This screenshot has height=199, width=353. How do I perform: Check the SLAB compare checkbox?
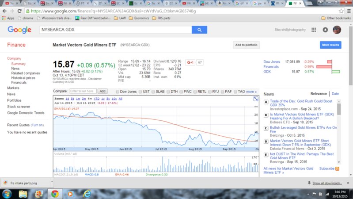click(153, 92)
